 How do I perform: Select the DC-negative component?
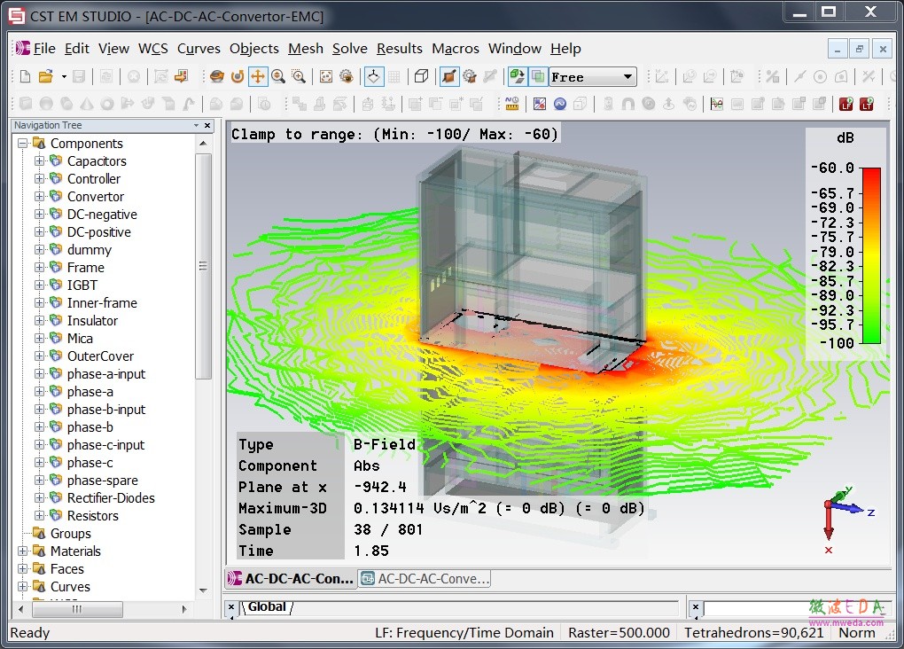pyautogui.click(x=102, y=215)
